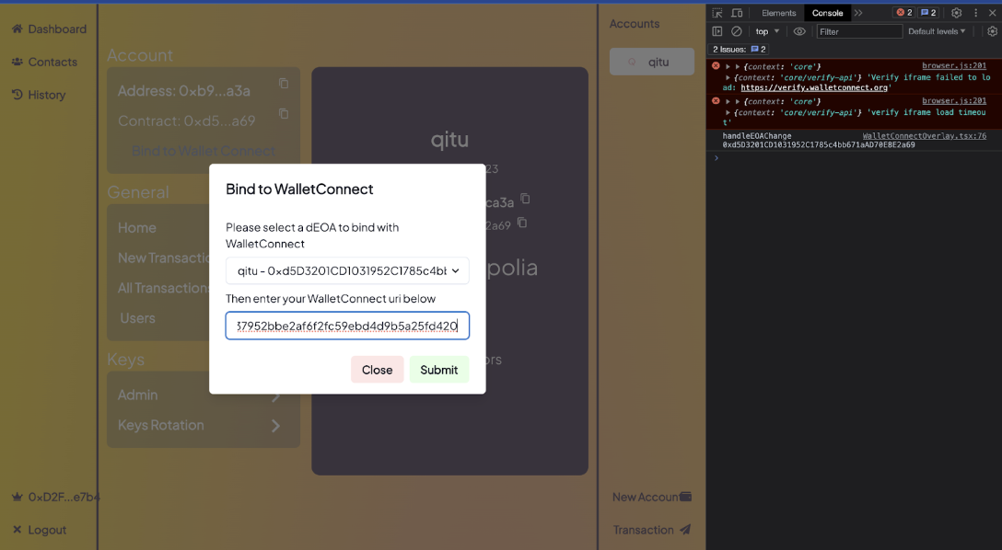Switch to the Elements tab
The width and height of the screenshot is (1002, 550).
[778, 12]
